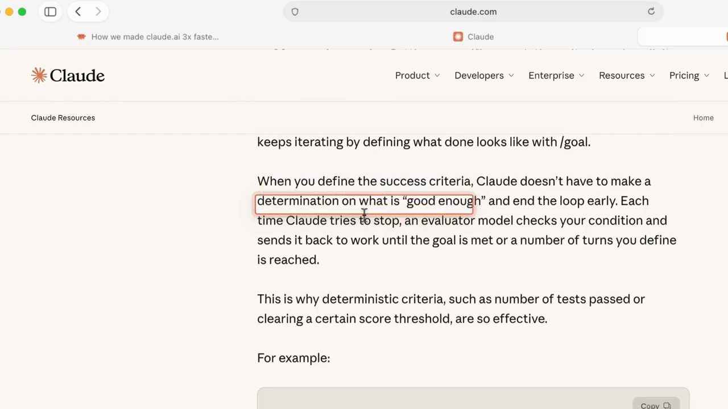The width and height of the screenshot is (728, 409).
Task: Open the Enterprise dropdown menu
Action: tap(556, 75)
